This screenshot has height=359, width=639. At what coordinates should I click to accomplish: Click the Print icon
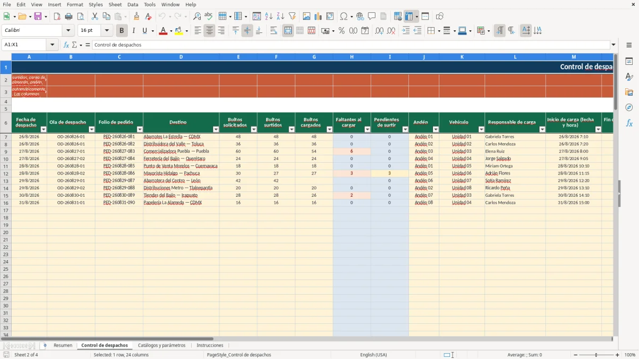(69, 16)
